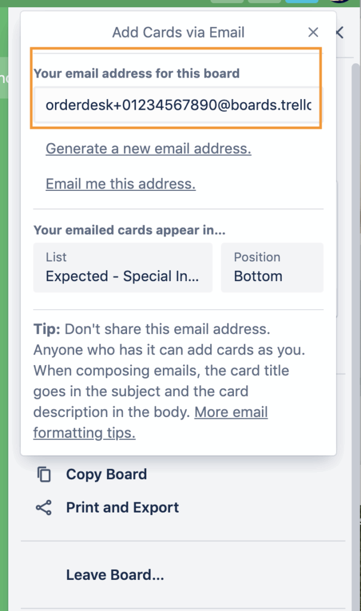Viewport: 361px width, 611px height.
Task: Choose the Print and Export menu entry
Action: (x=122, y=508)
